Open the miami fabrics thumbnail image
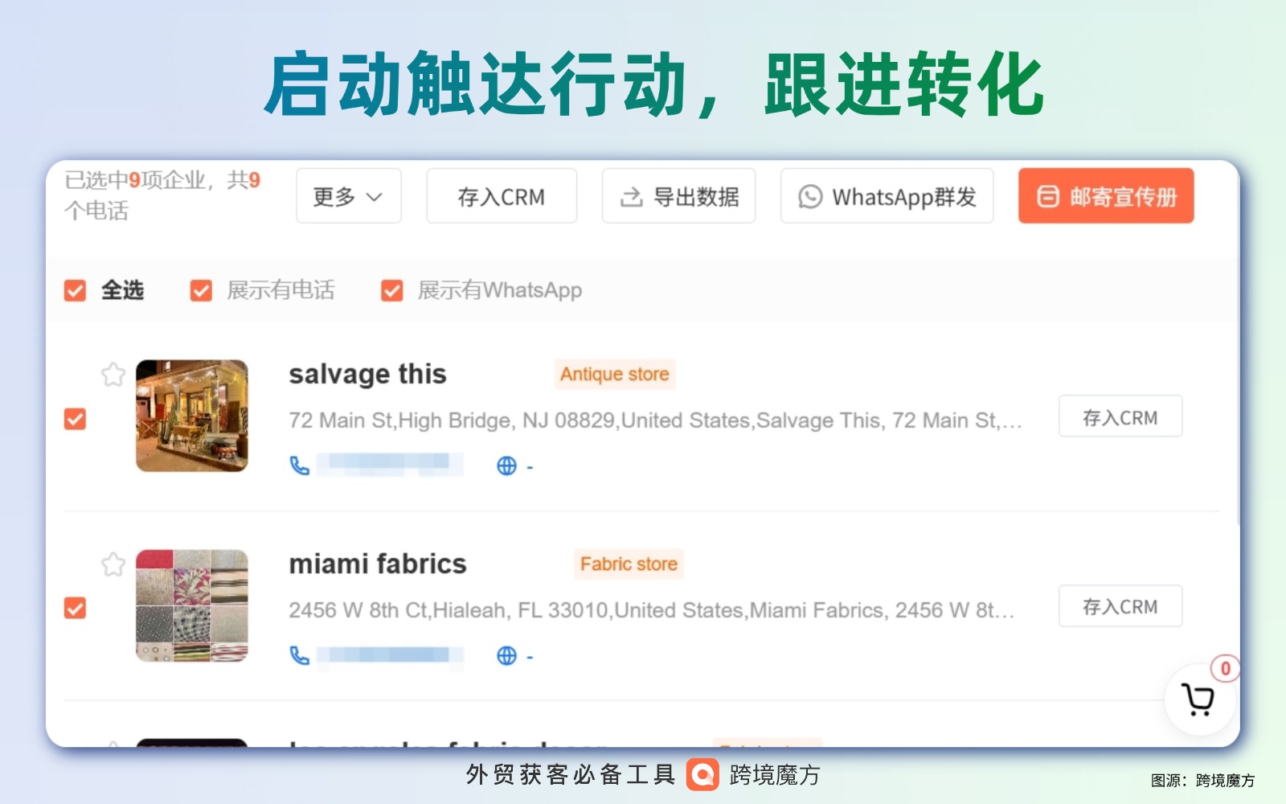Image resolution: width=1286 pixels, height=804 pixels. tap(192, 605)
